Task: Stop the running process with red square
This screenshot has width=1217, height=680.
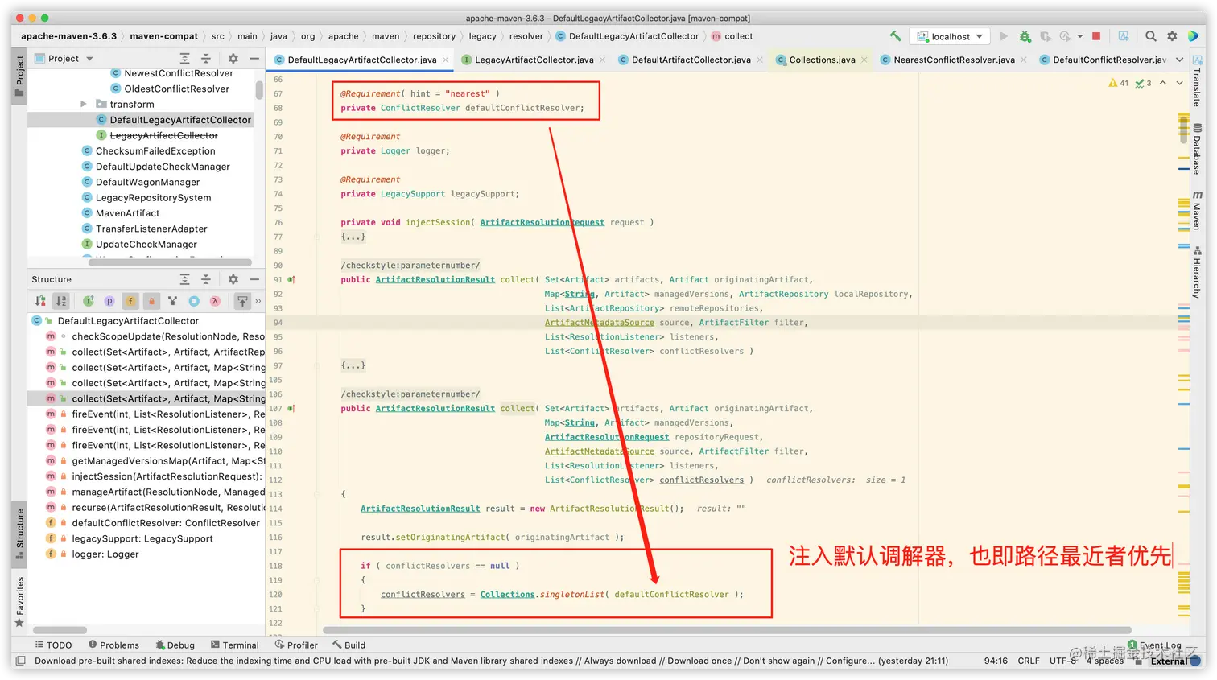Action: tap(1096, 36)
